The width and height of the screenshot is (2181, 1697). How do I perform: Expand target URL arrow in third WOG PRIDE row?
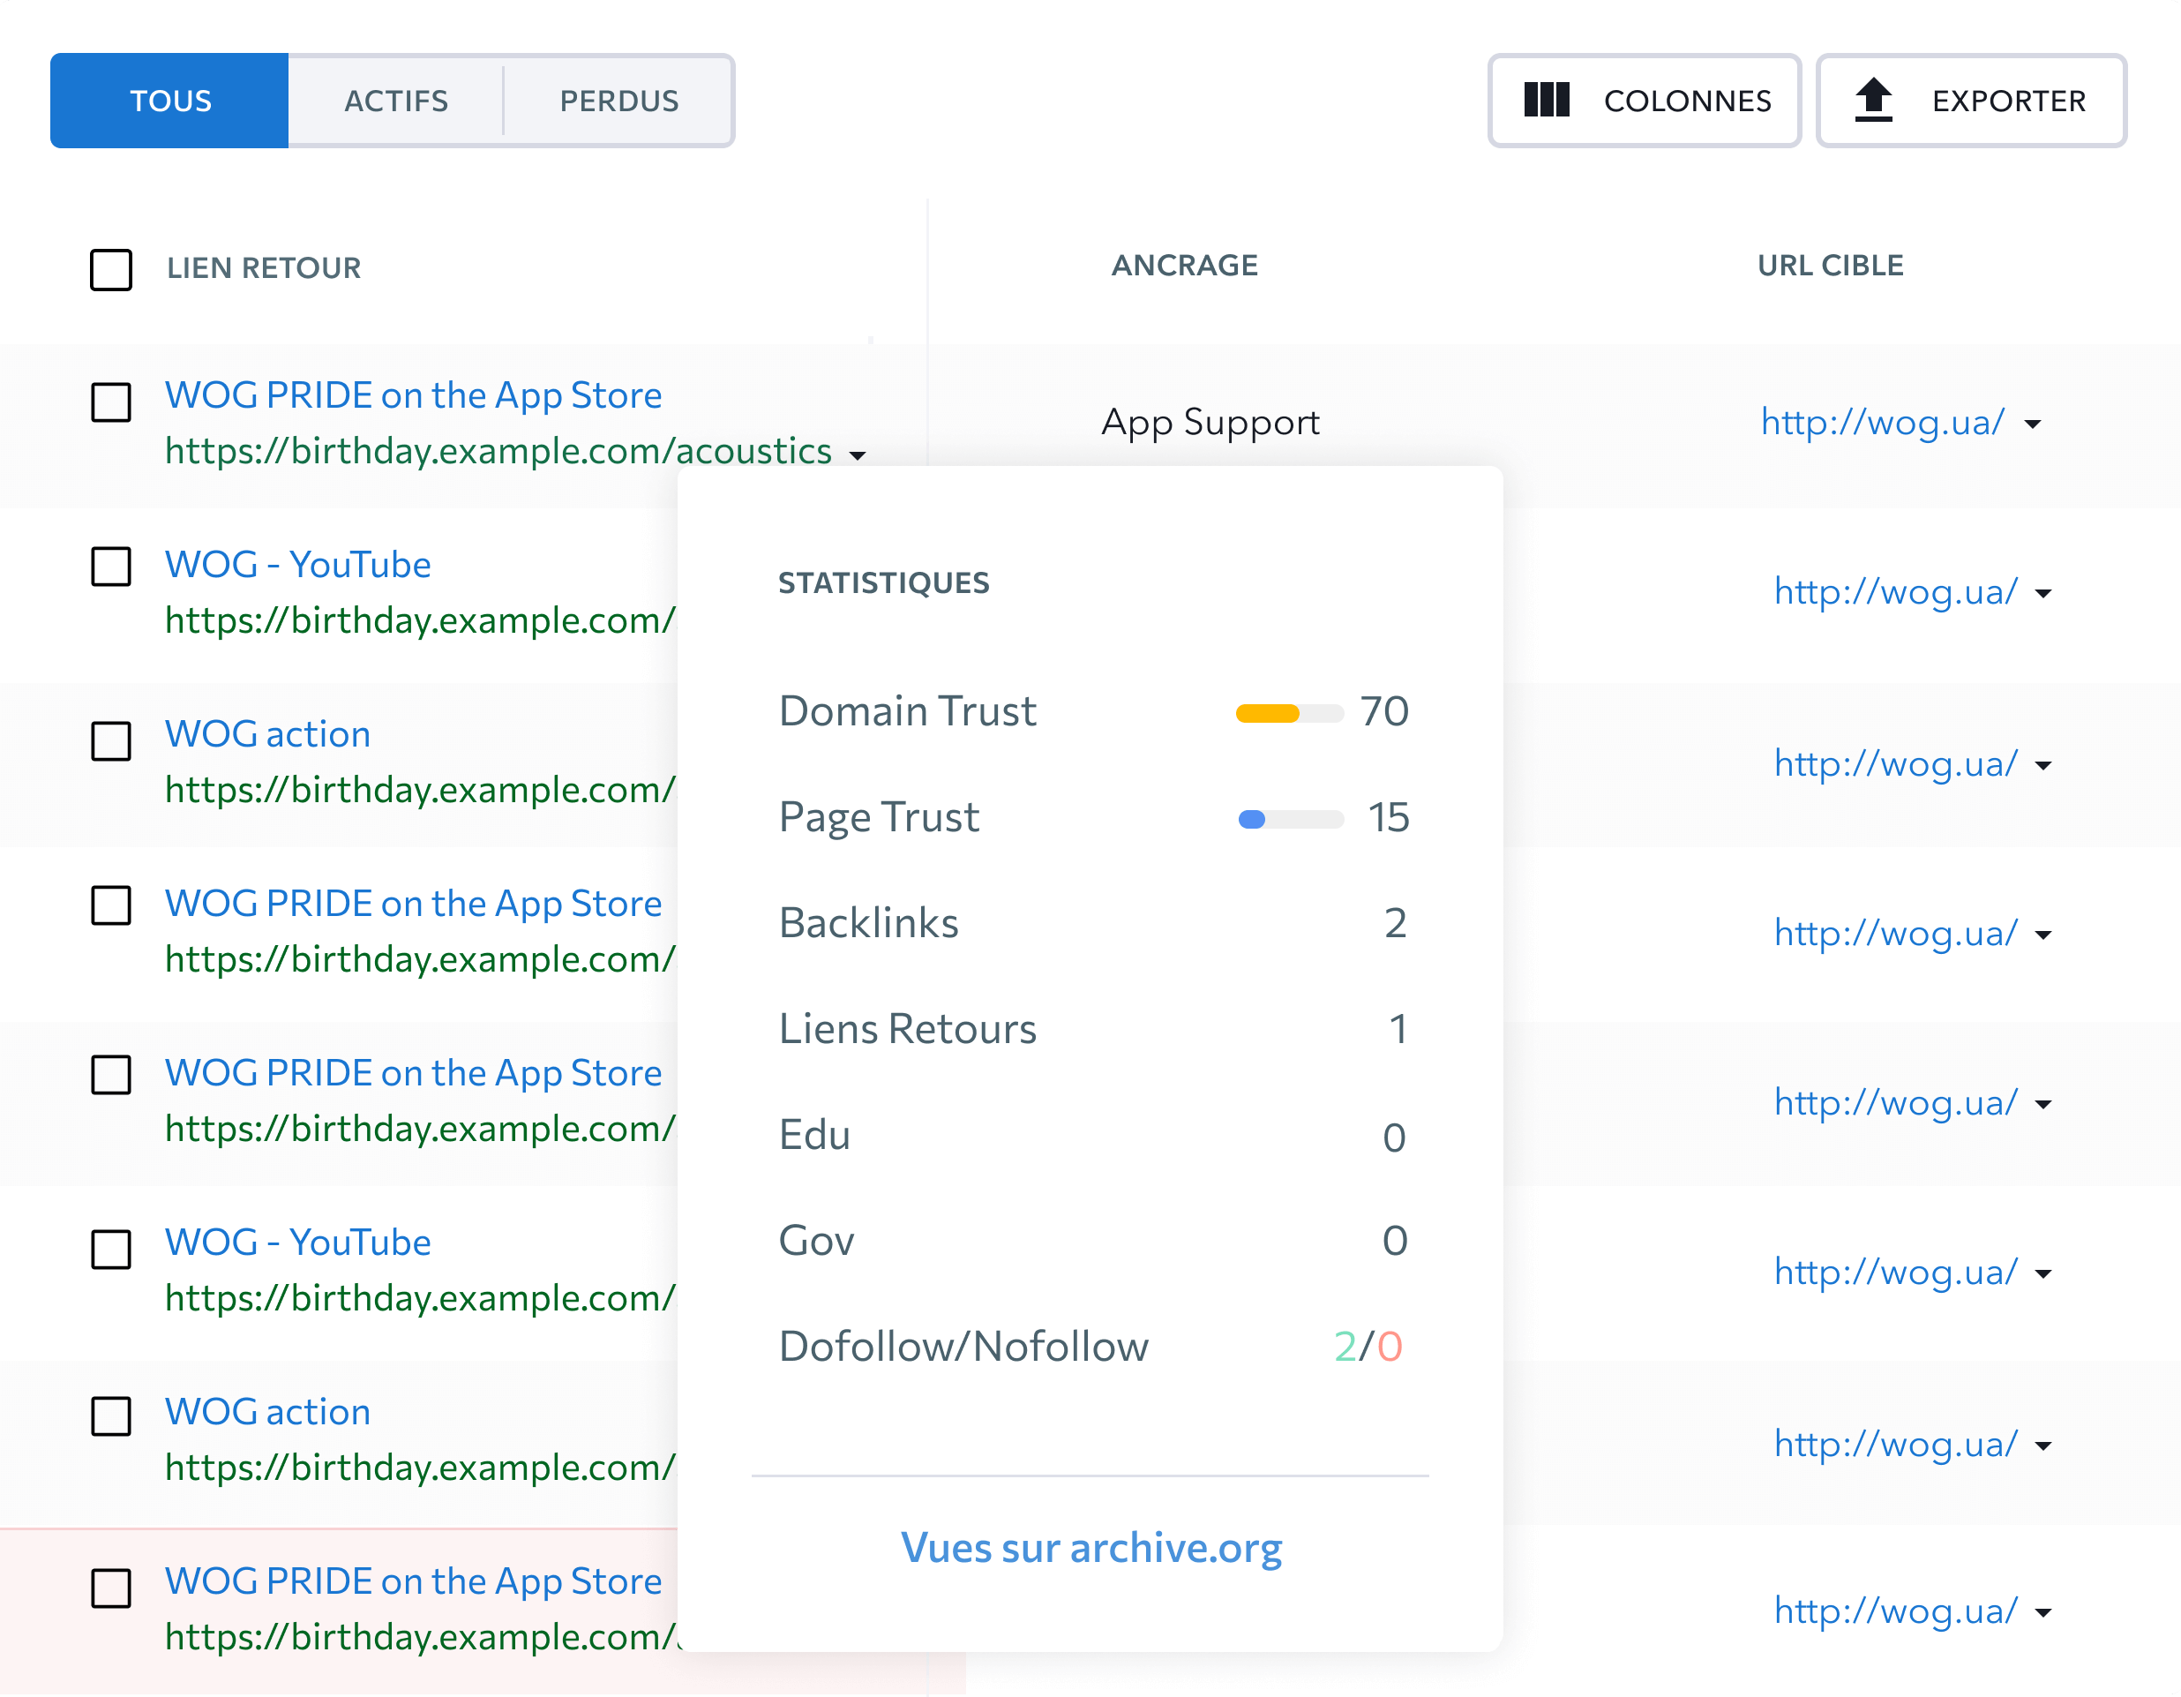[x=2043, y=1106]
